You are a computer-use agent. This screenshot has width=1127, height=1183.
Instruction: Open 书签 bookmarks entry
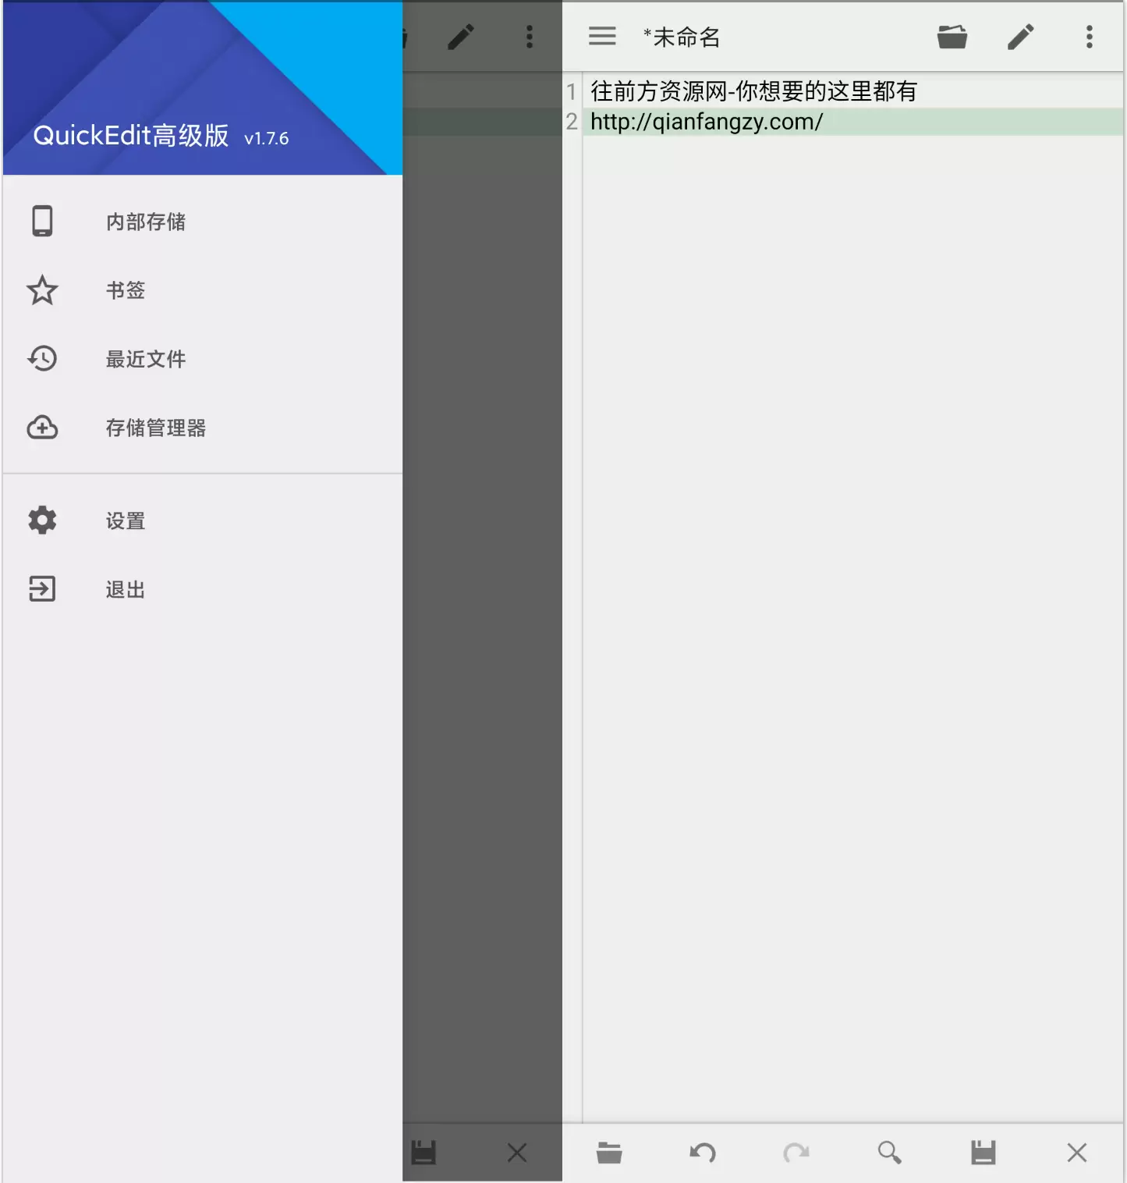203,290
